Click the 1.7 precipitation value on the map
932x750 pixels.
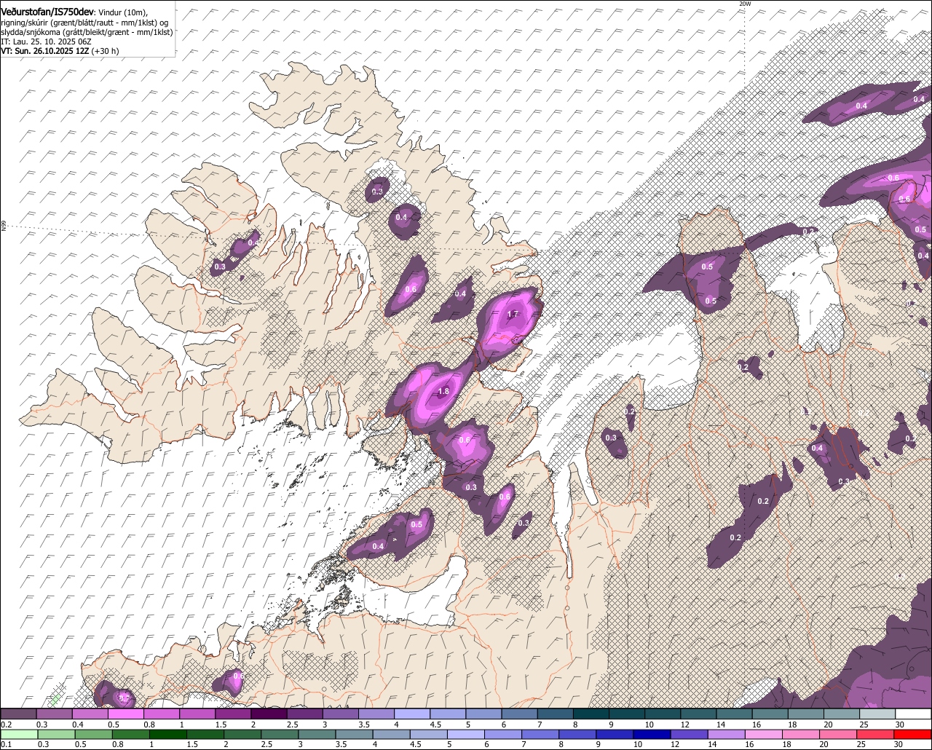pyautogui.click(x=512, y=315)
